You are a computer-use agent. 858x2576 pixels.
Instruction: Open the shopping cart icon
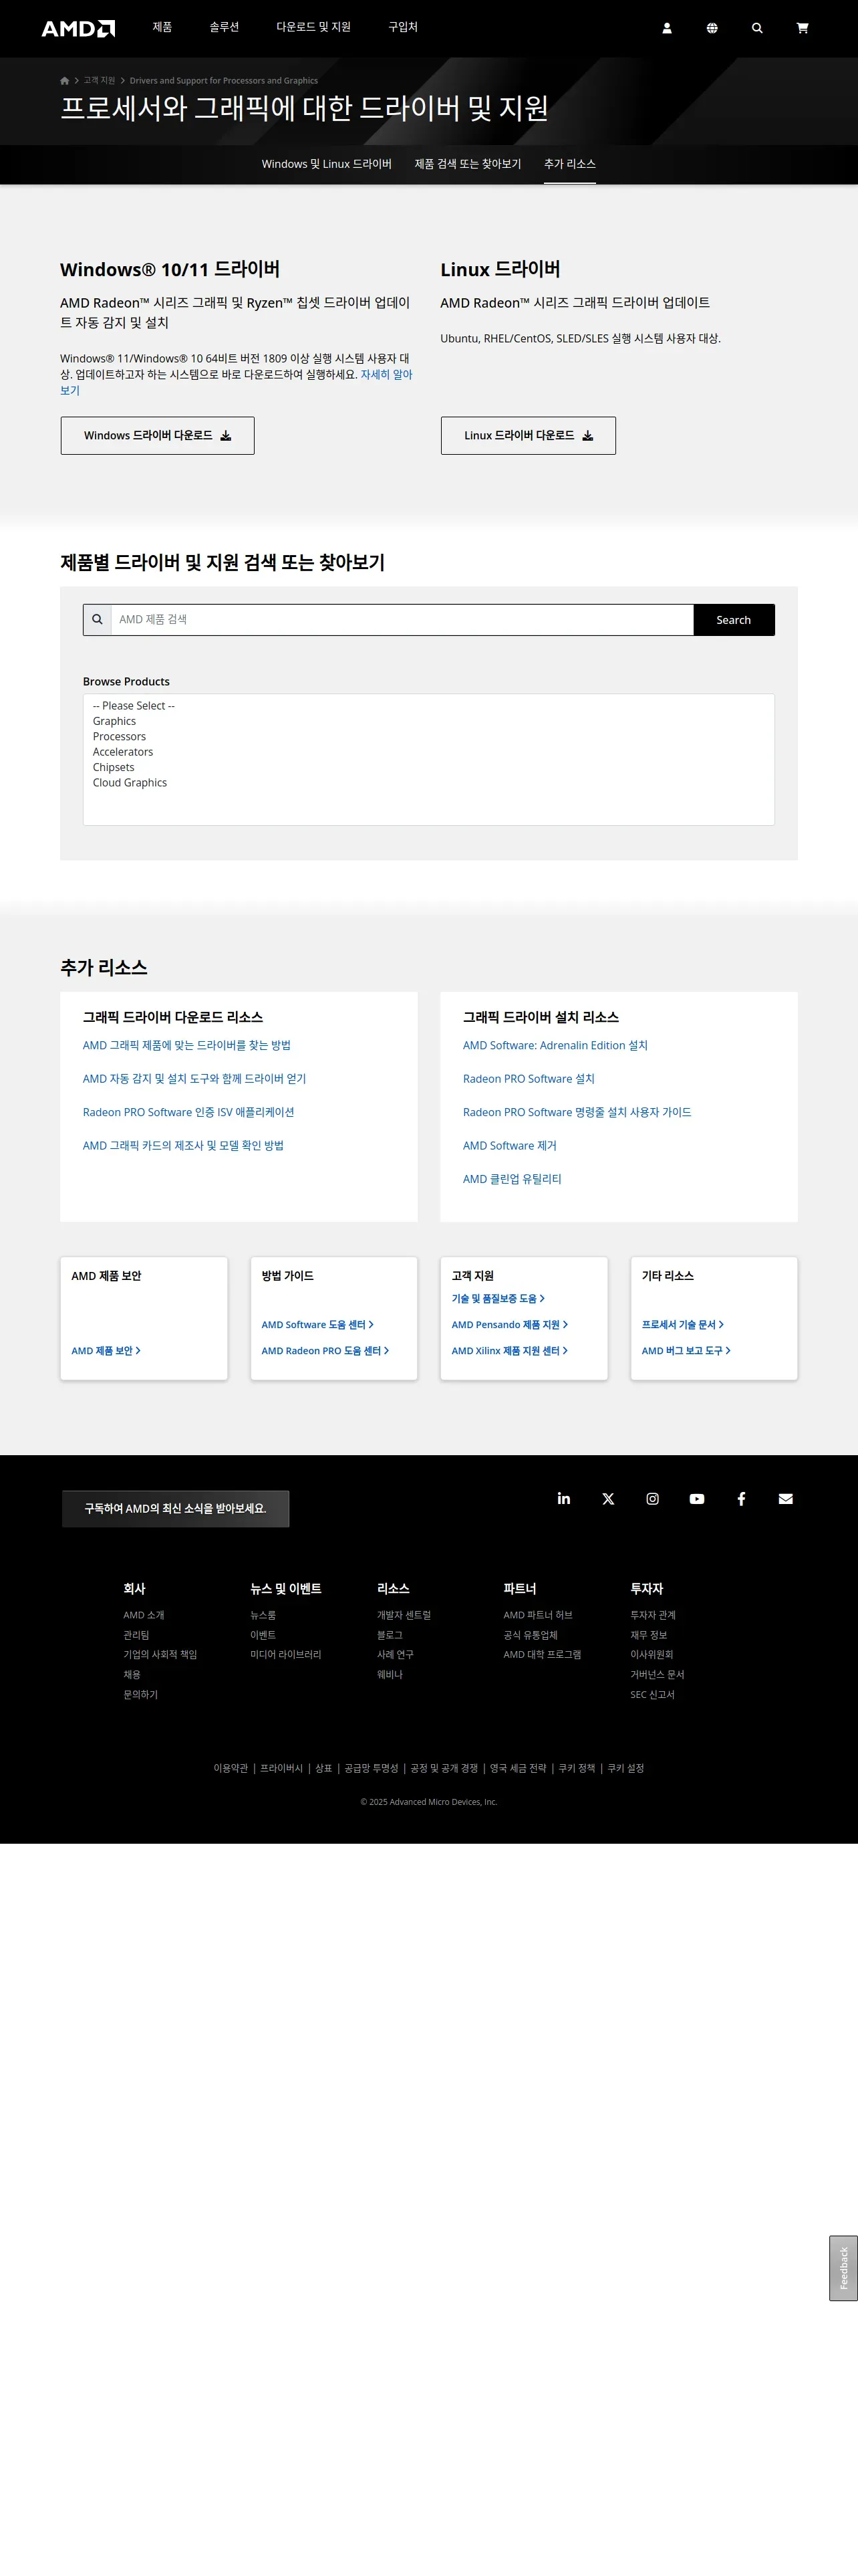(802, 28)
